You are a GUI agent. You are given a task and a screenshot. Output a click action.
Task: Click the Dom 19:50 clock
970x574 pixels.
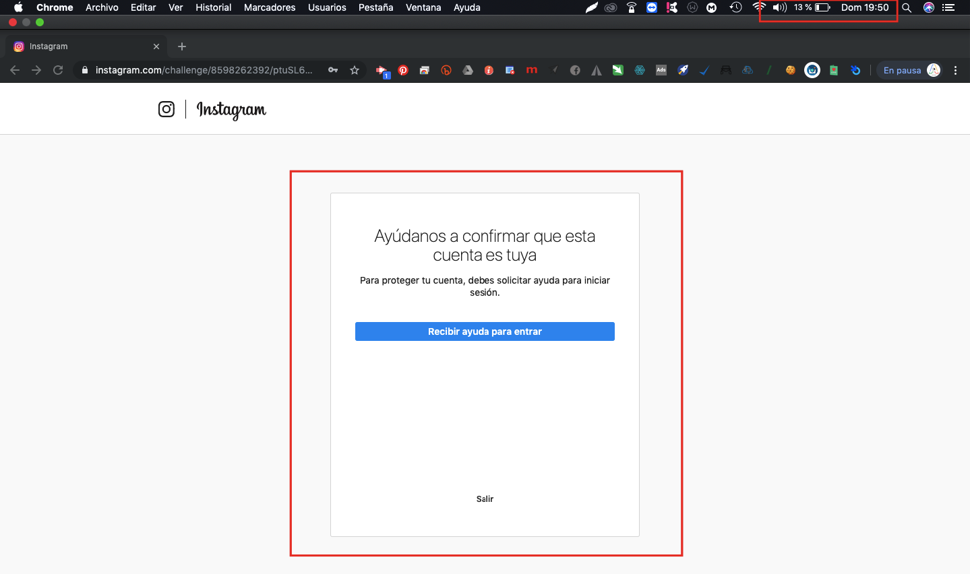click(865, 7)
